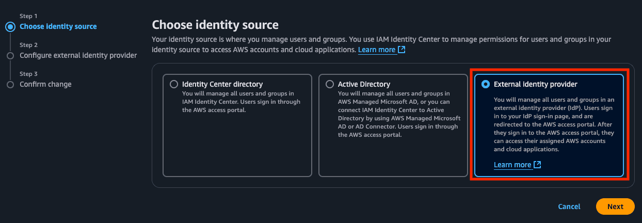Click the Step 3 step indicator circle
This screenshot has width=642, height=223.
tap(10, 84)
